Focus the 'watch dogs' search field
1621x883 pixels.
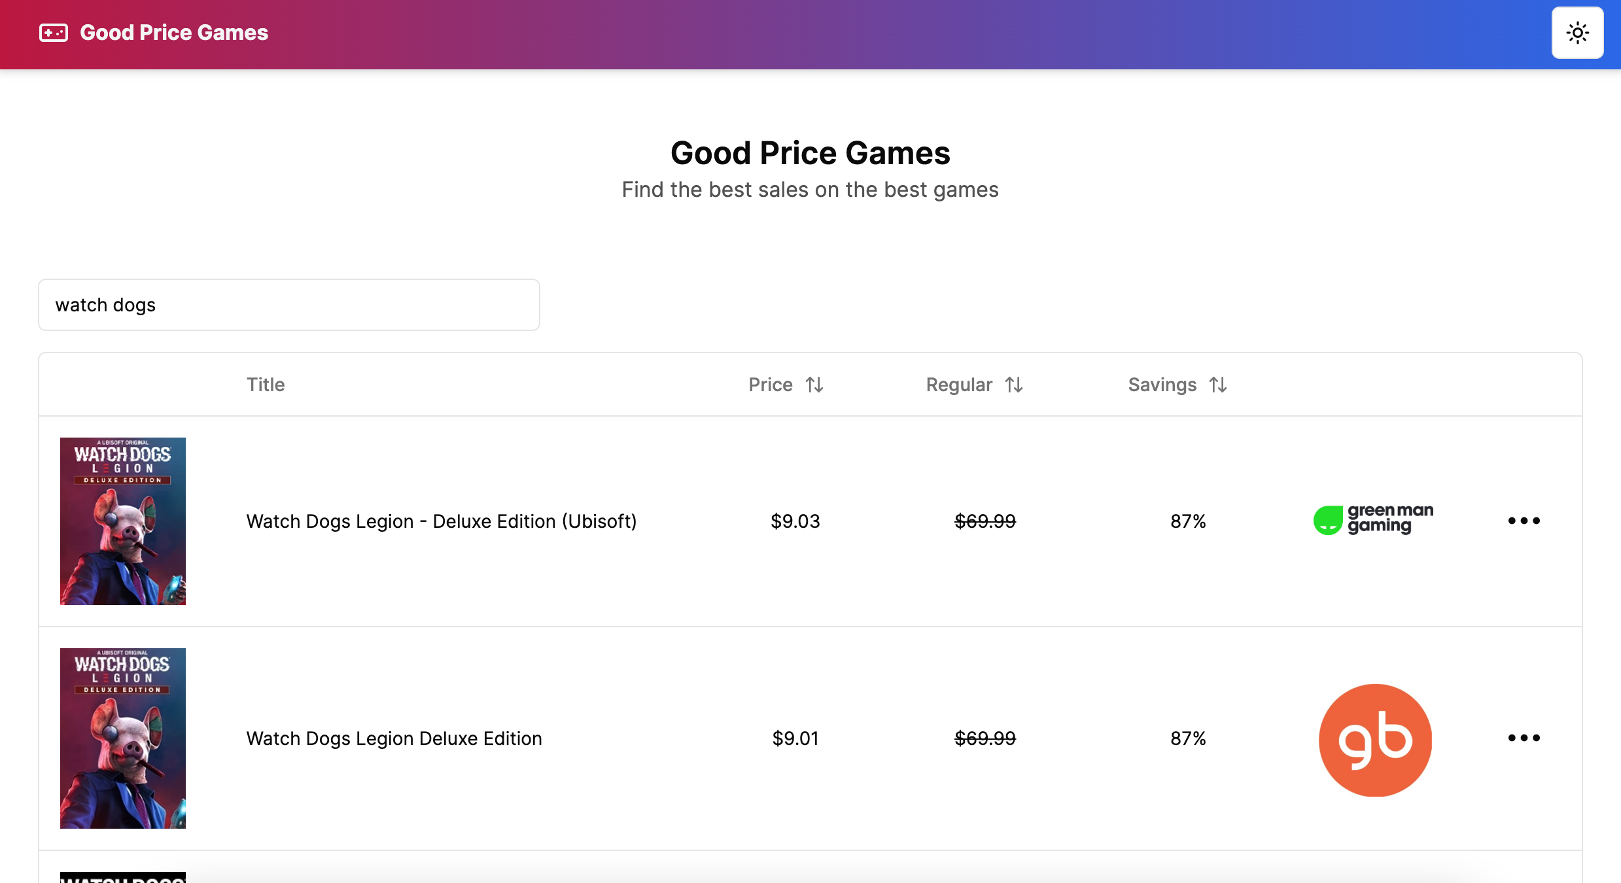point(288,305)
